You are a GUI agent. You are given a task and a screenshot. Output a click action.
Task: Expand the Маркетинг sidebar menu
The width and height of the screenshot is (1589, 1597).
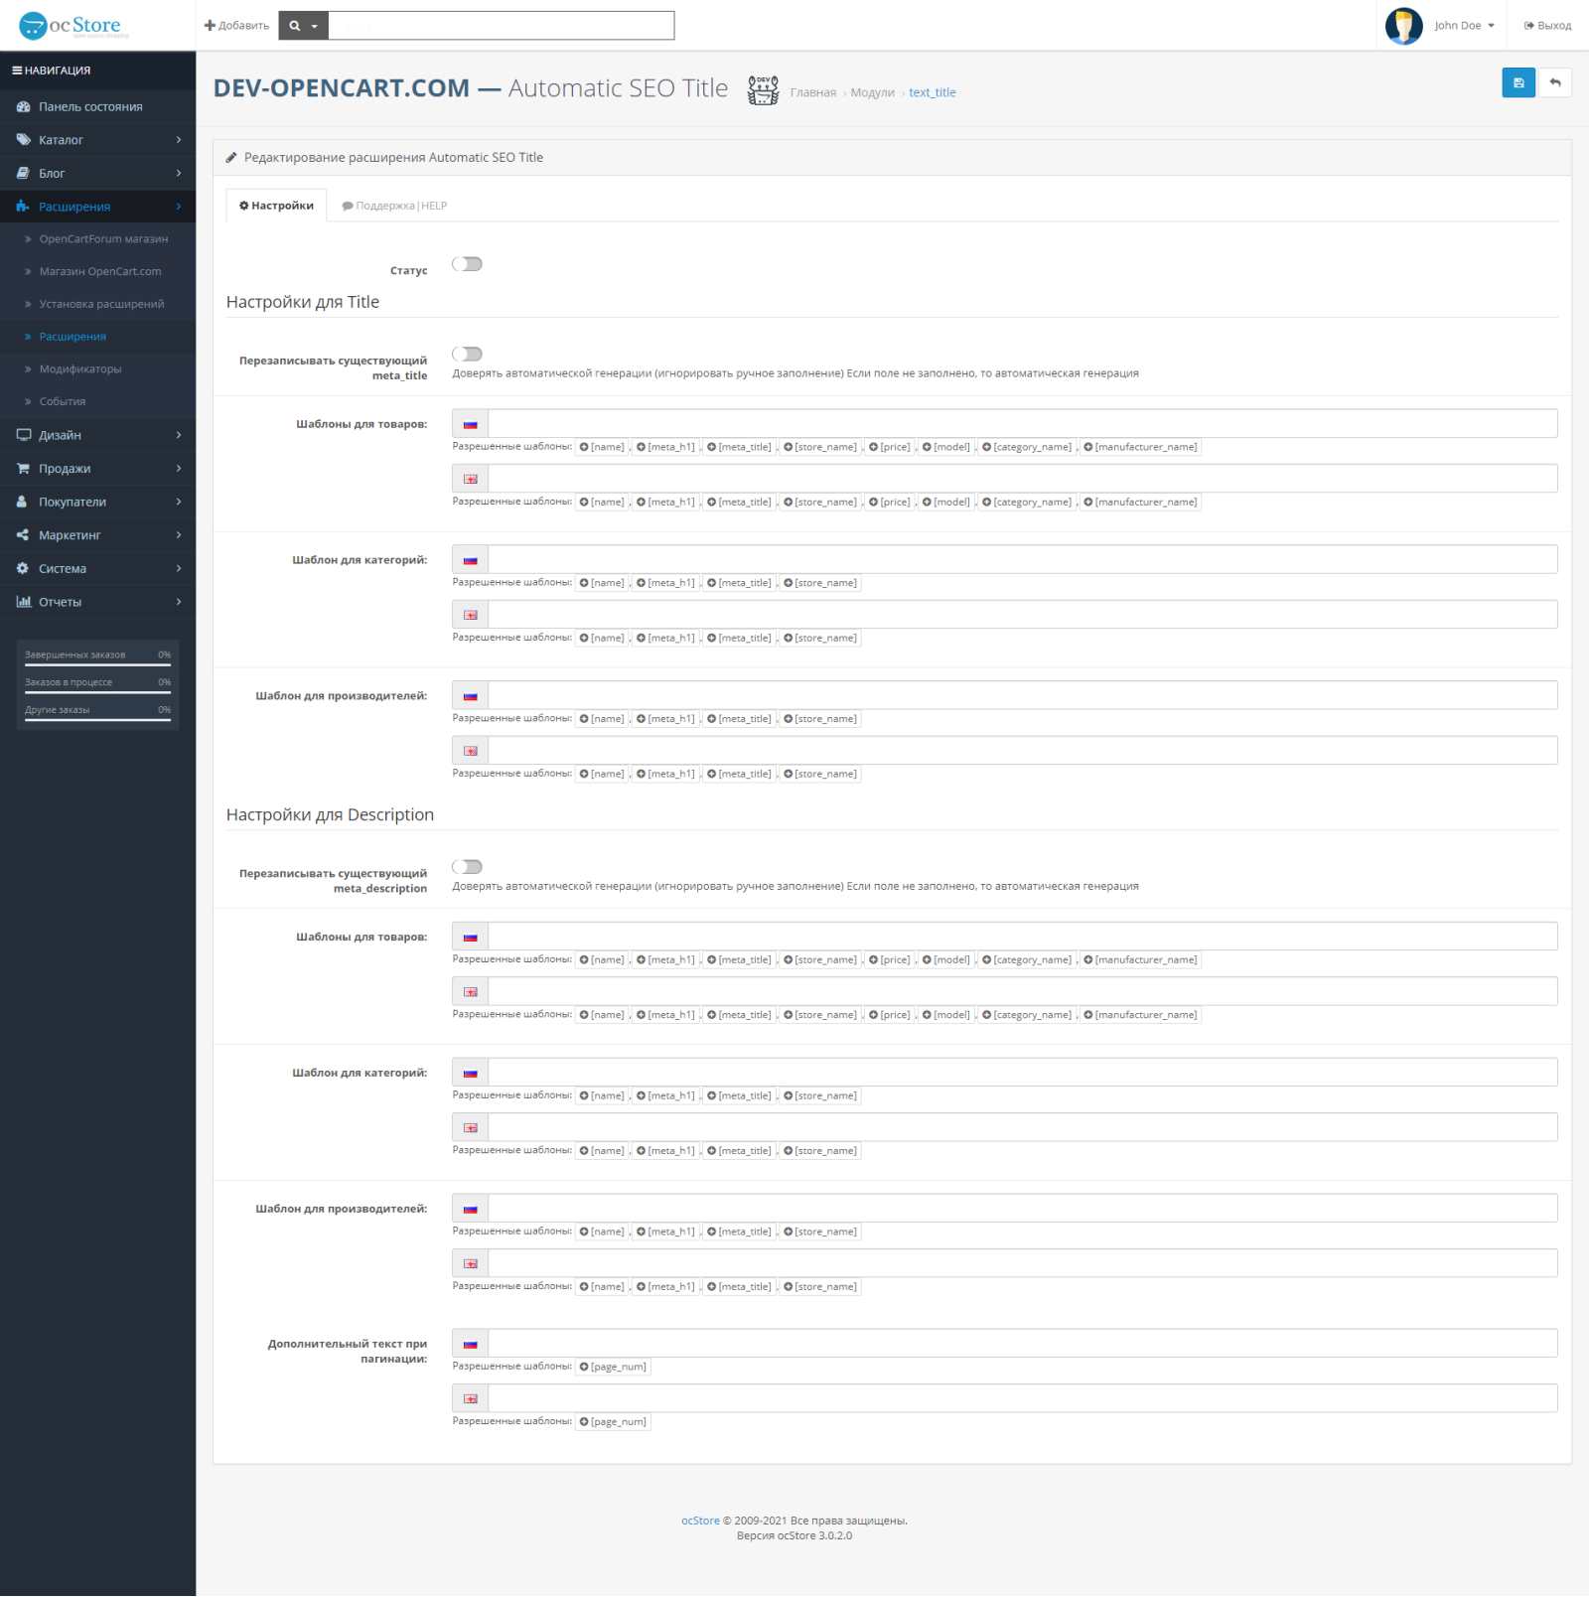point(97,535)
